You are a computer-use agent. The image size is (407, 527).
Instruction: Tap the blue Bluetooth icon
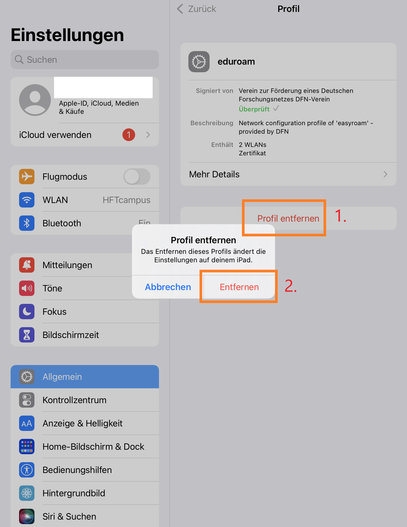click(27, 223)
